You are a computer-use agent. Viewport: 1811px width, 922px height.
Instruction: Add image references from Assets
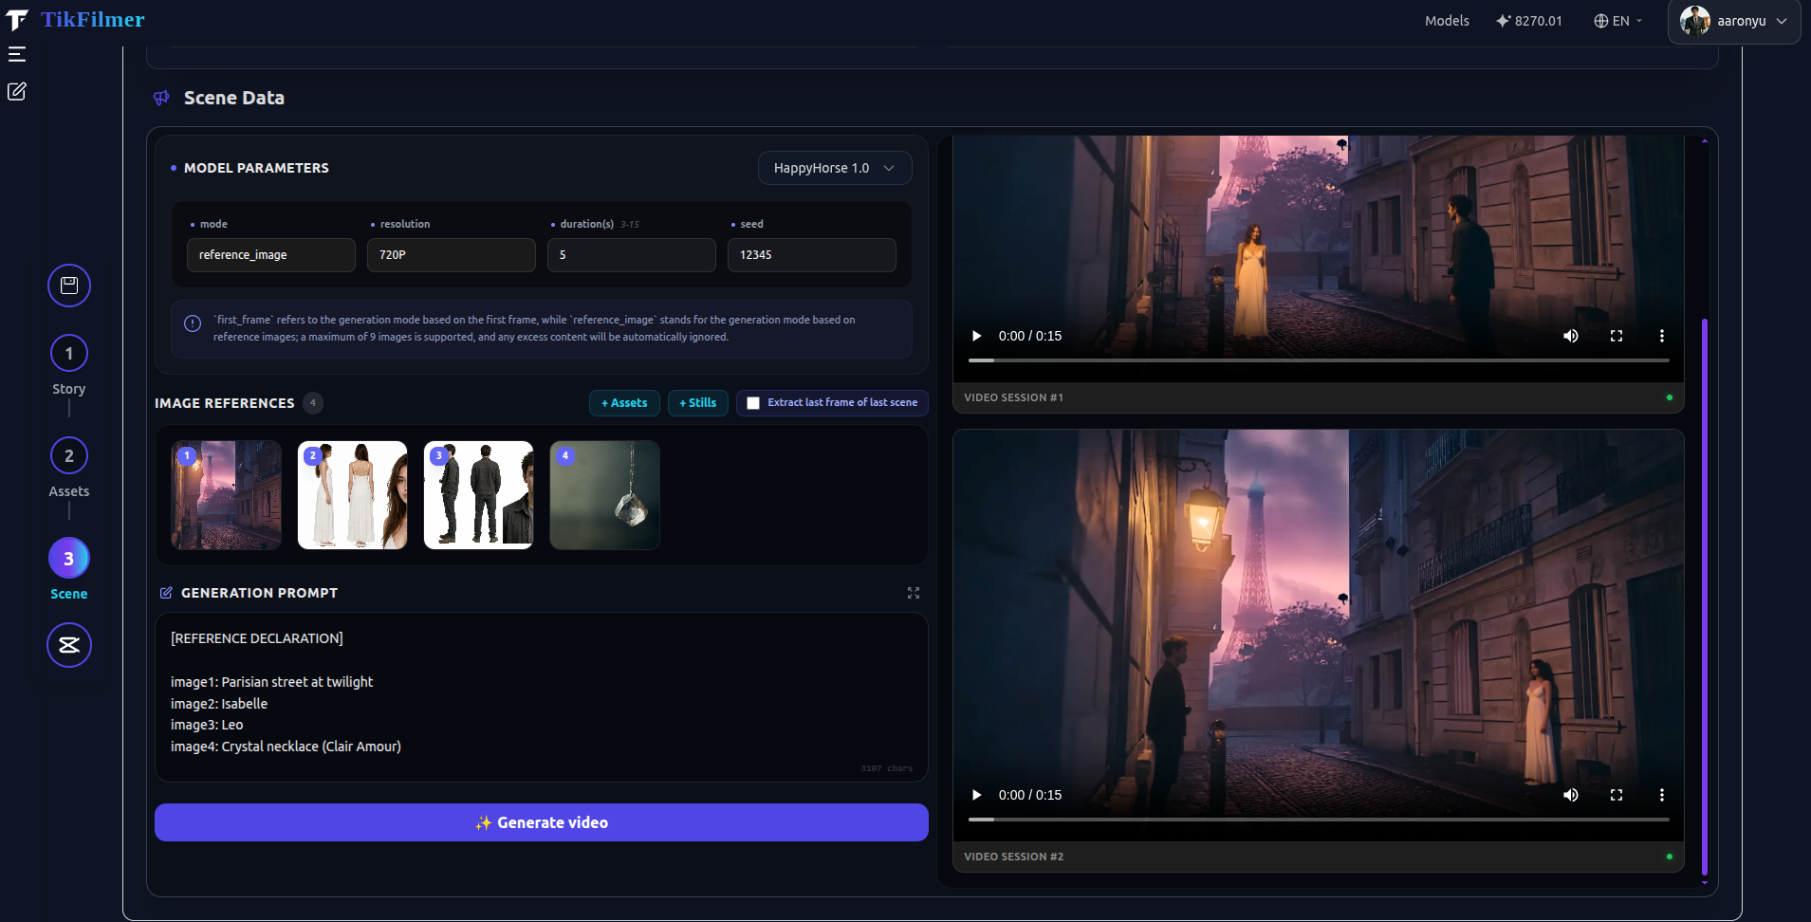pyautogui.click(x=624, y=403)
